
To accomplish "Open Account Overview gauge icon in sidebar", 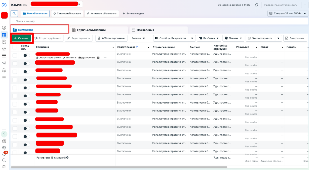I will tap(4, 28).
